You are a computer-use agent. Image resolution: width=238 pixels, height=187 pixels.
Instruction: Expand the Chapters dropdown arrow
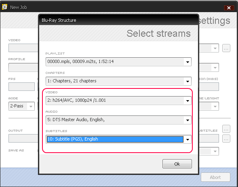[x=187, y=81]
